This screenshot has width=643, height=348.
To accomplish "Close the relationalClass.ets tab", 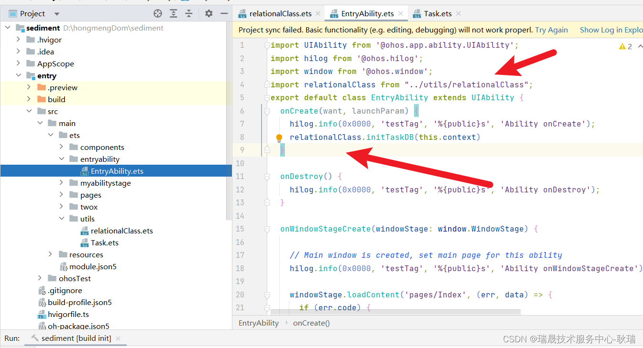I will 317,14.
